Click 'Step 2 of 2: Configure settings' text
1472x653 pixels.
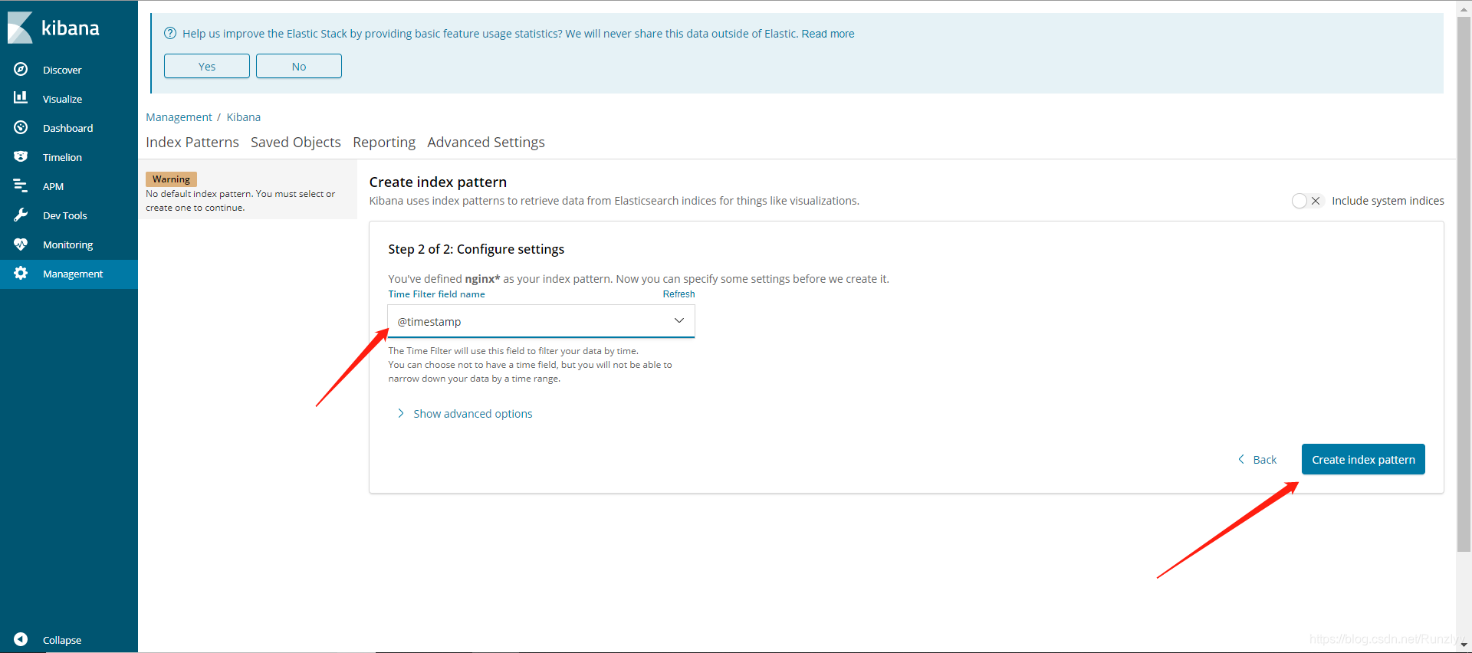point(476,249)
